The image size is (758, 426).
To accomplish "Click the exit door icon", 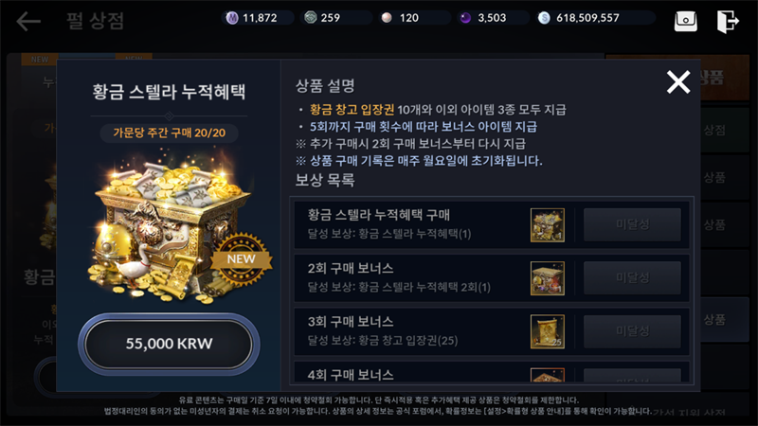I will [728, 21].
